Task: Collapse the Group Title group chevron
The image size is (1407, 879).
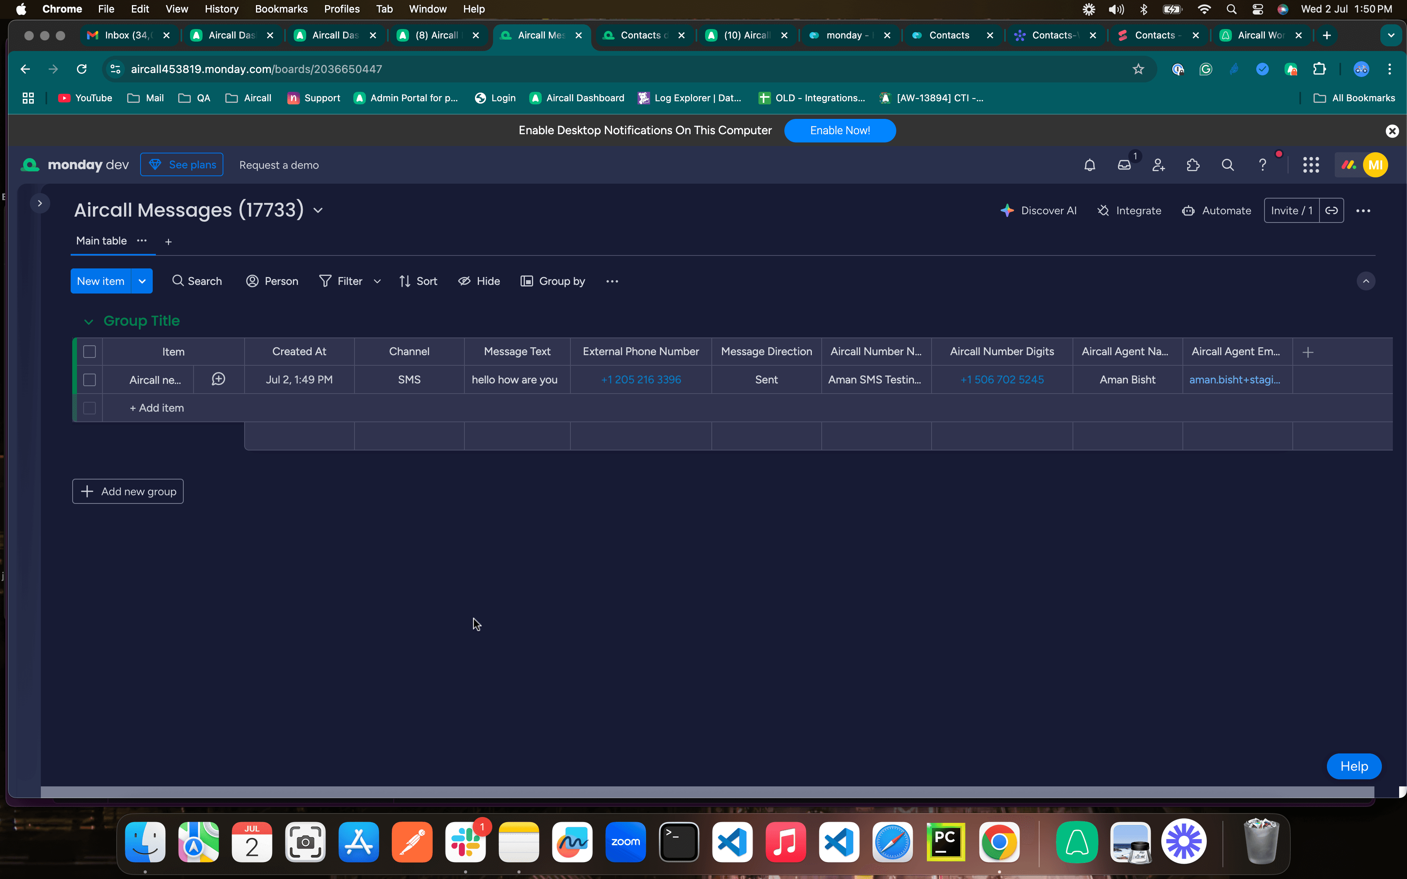Action: click(88, 321)
